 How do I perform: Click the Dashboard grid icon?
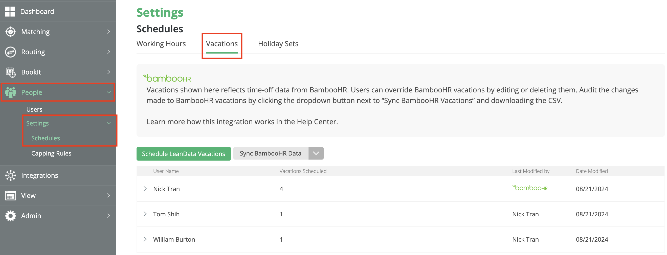(x=10, y=12)
